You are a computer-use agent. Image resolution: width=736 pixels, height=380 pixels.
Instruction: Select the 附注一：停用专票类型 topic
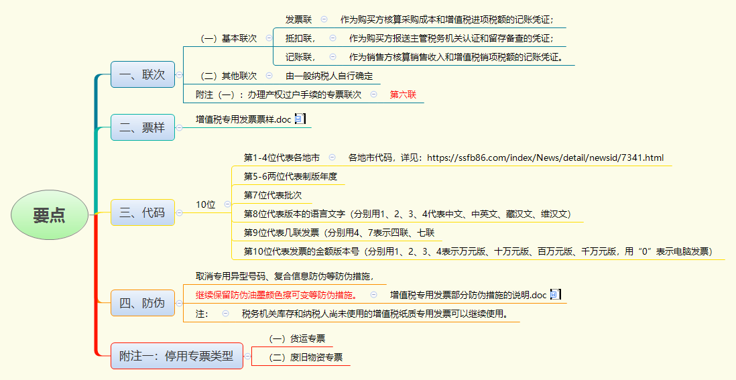[x=177, y=356]
